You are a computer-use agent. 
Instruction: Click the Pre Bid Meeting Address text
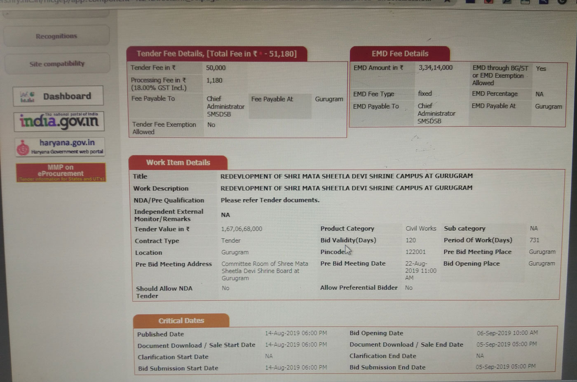click(x=264, y=271)
